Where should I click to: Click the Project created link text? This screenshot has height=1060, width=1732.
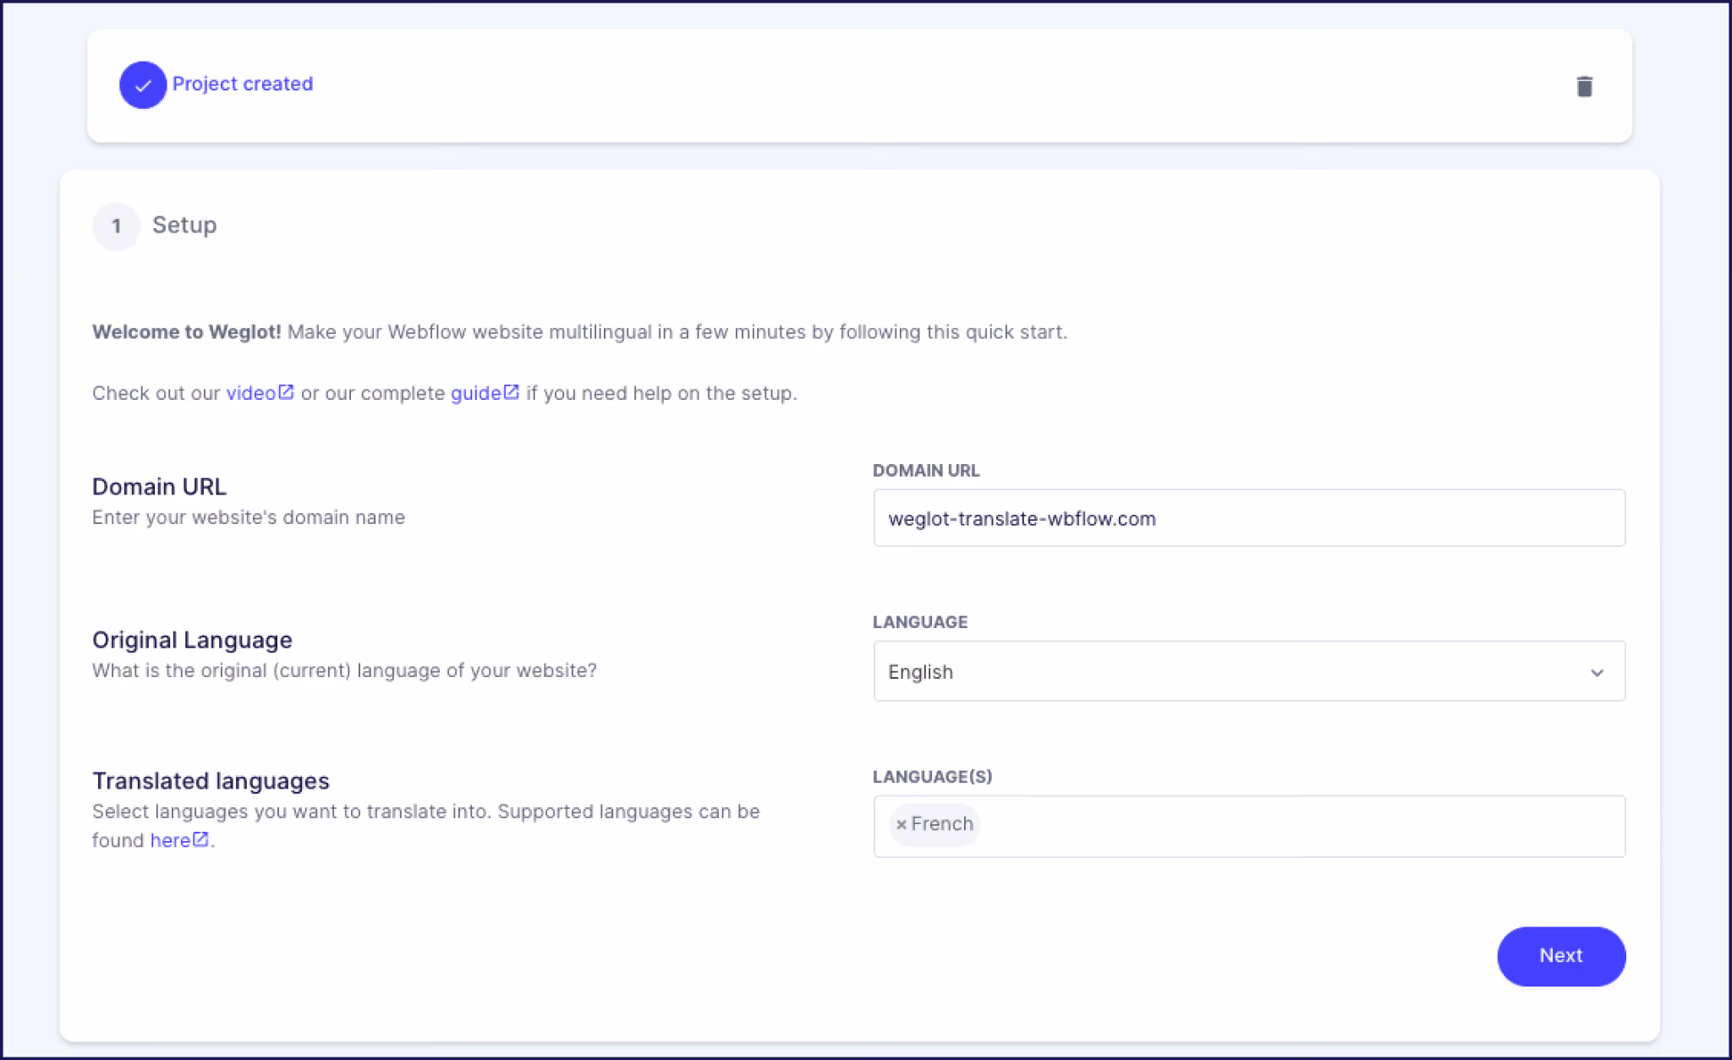pyautogui.click(x=243, y=84)
